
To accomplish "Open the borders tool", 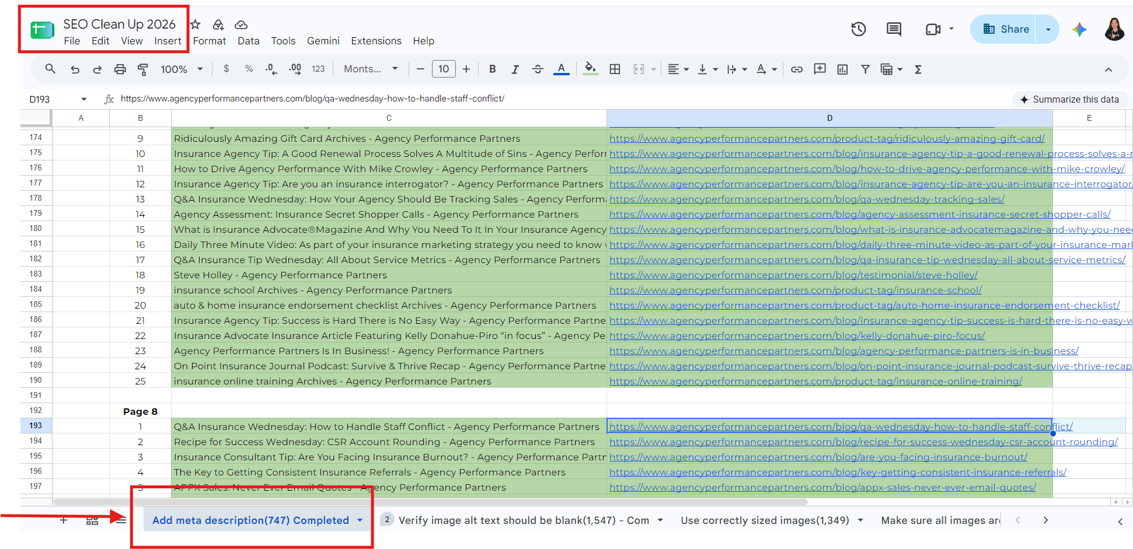I will click(x=615, y=69).
